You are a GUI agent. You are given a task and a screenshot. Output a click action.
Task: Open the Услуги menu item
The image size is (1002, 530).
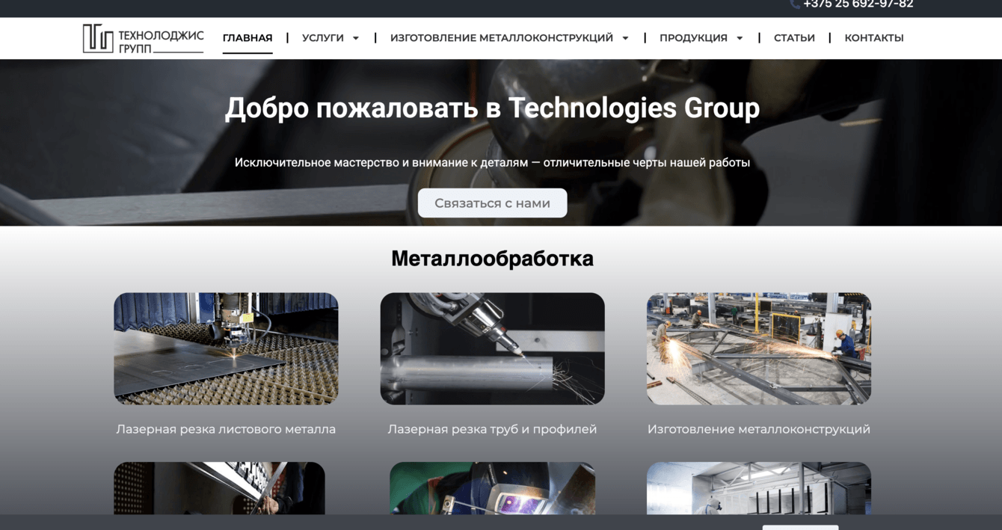point(323,38)
